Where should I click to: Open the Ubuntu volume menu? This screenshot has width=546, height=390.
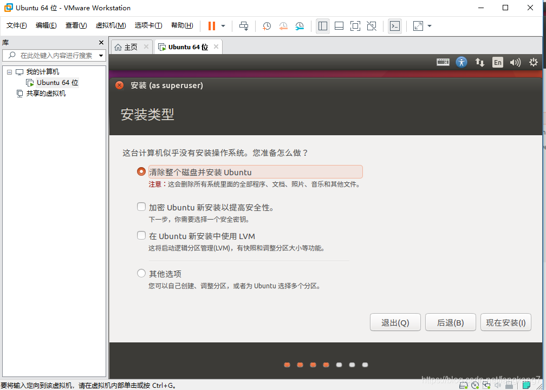[515, 62]
